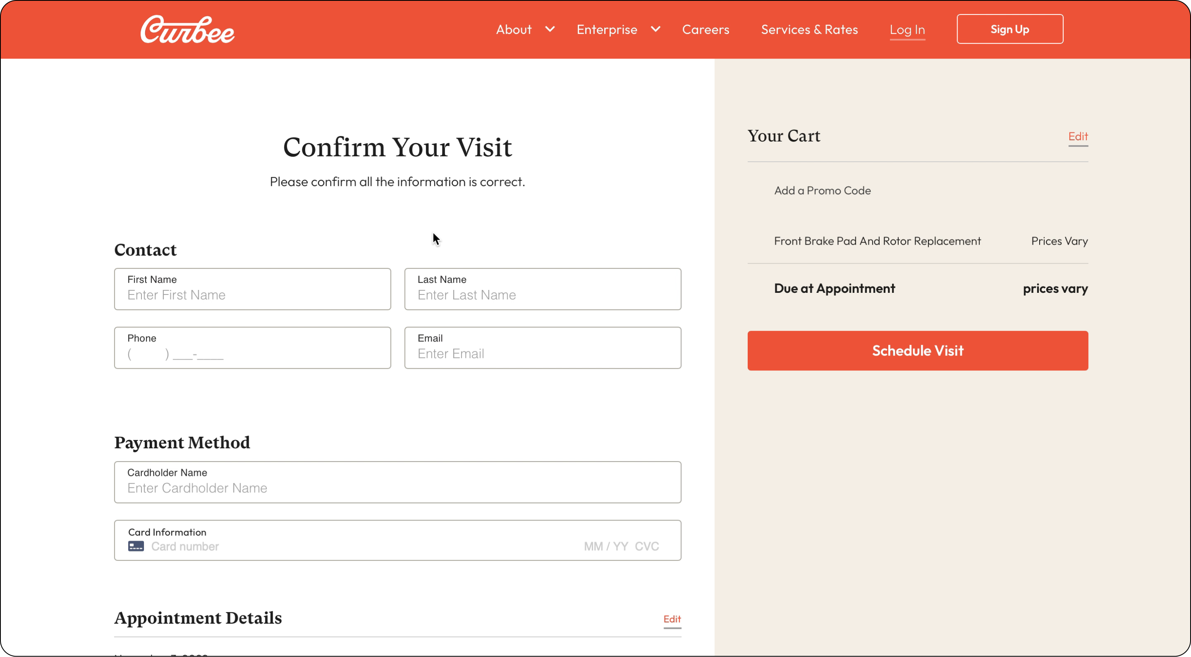Click the Log In link
Viewport: 1191px width, 657px height.
pos(907,30)
